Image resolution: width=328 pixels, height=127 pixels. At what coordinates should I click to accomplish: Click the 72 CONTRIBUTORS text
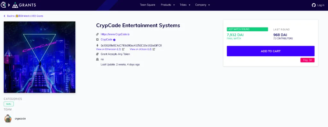(x=283, y=39)
